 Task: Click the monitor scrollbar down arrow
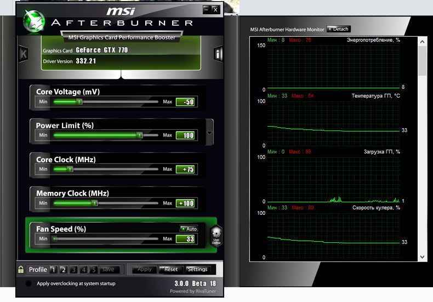[422, 257]
